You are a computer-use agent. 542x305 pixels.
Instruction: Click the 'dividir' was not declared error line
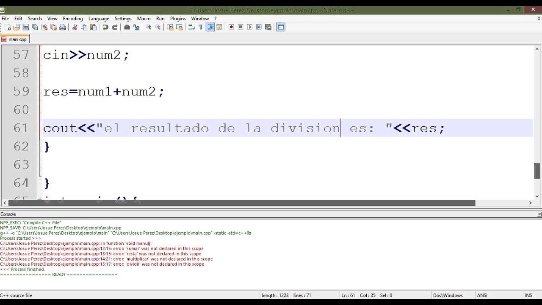pos(102,264)
